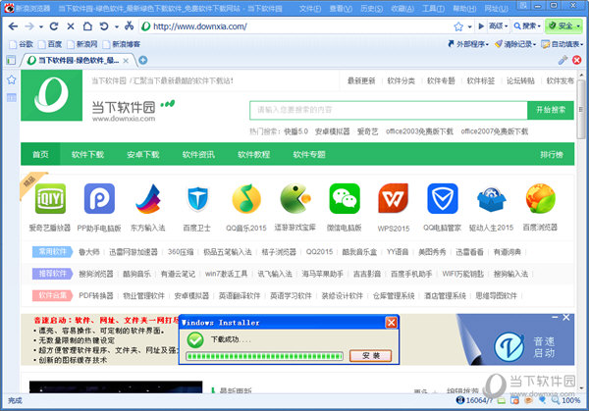Open a new tab with plus icon
This screenshot has height=411, width=589.
143,60
